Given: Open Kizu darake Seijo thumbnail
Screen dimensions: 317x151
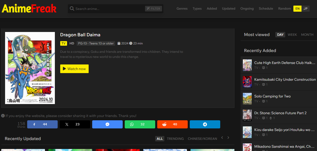Looking at the screenshot, I should [247, 132].
